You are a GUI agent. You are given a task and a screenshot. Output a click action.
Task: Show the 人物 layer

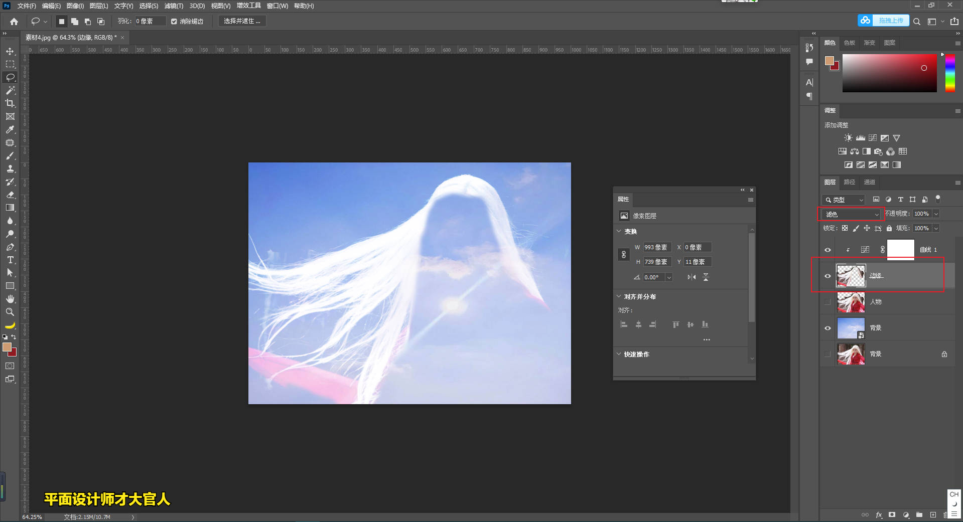(x=828, y=302)
